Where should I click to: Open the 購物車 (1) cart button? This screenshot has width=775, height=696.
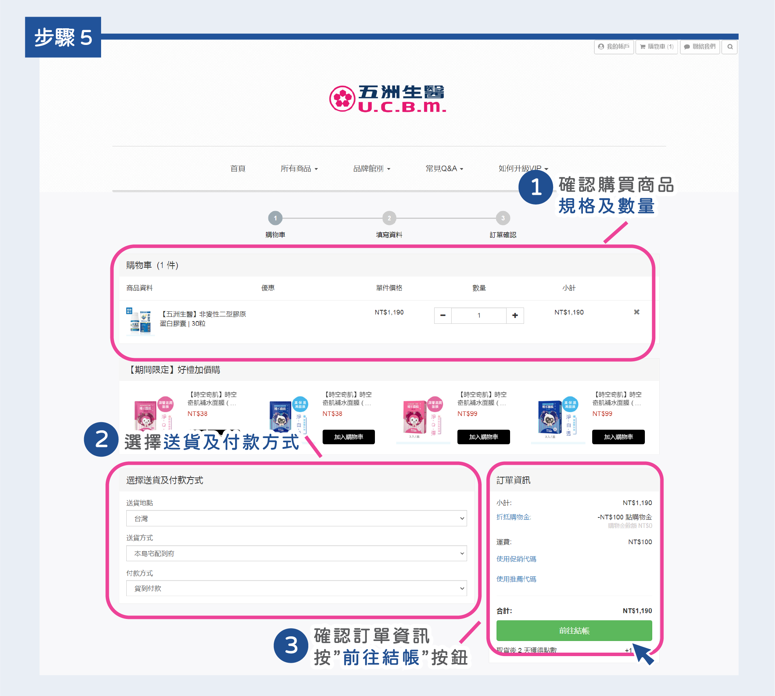[657, 47]
